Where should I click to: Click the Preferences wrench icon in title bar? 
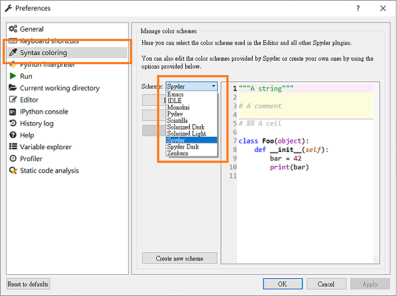coord(9,8)
